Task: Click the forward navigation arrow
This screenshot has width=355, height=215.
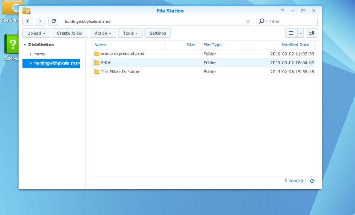Action: (40, 21)
